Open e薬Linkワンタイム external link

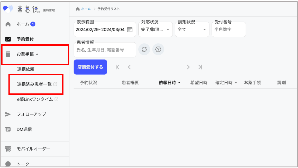(x=35, y=99)
